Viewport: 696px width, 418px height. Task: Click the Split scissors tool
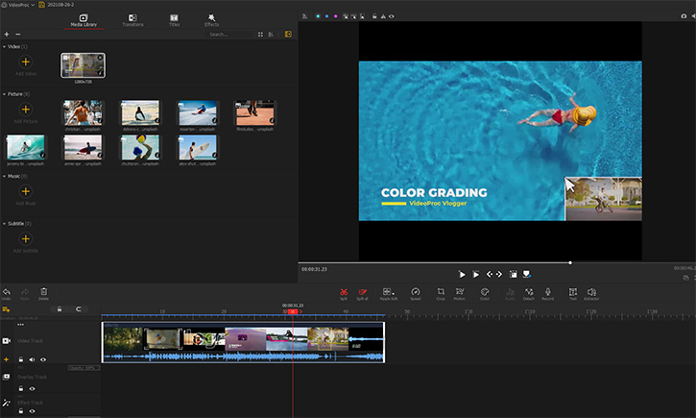(344, 291)
